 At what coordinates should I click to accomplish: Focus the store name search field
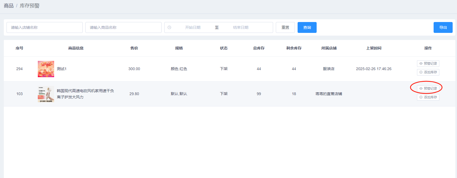tap(45, 27)
